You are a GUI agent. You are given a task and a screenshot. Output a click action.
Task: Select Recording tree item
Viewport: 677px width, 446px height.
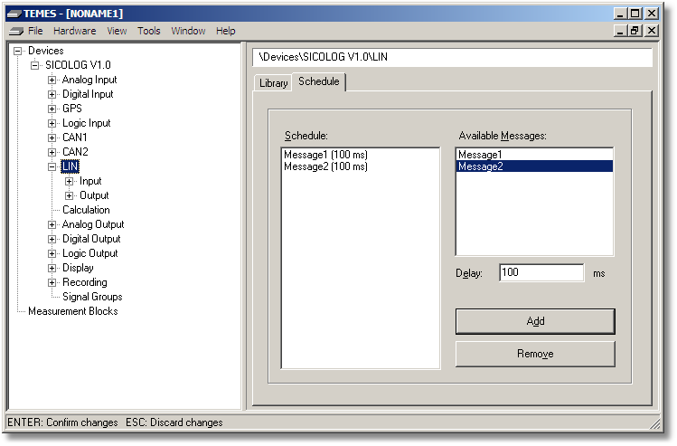pos(85,282)
